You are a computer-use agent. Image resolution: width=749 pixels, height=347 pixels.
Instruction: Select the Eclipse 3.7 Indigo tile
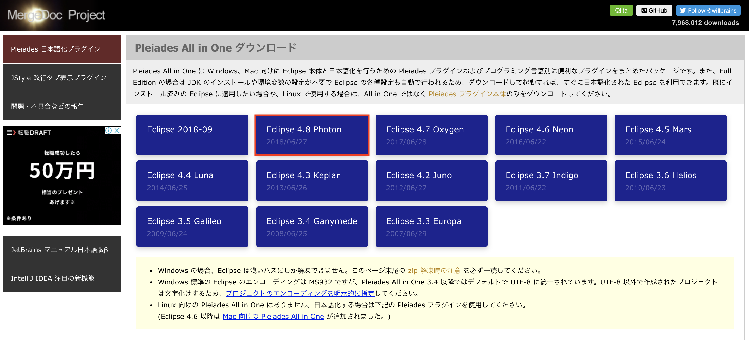point(551,181)
